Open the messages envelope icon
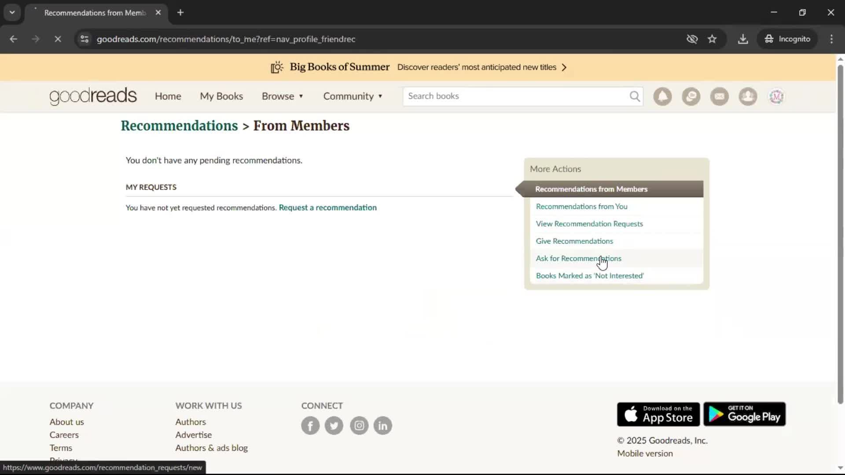This screenshot has height=475, width=845. coord(720,96)
